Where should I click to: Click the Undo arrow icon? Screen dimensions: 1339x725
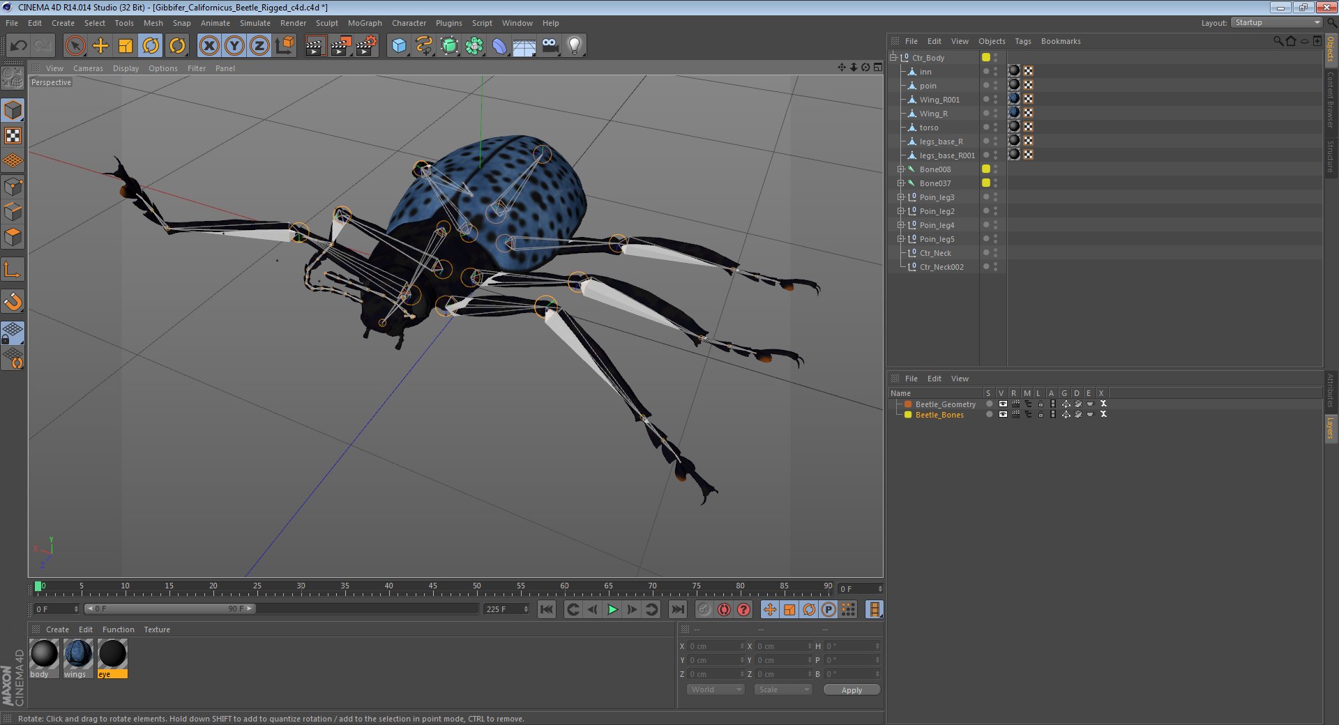[x=18, y=46]
